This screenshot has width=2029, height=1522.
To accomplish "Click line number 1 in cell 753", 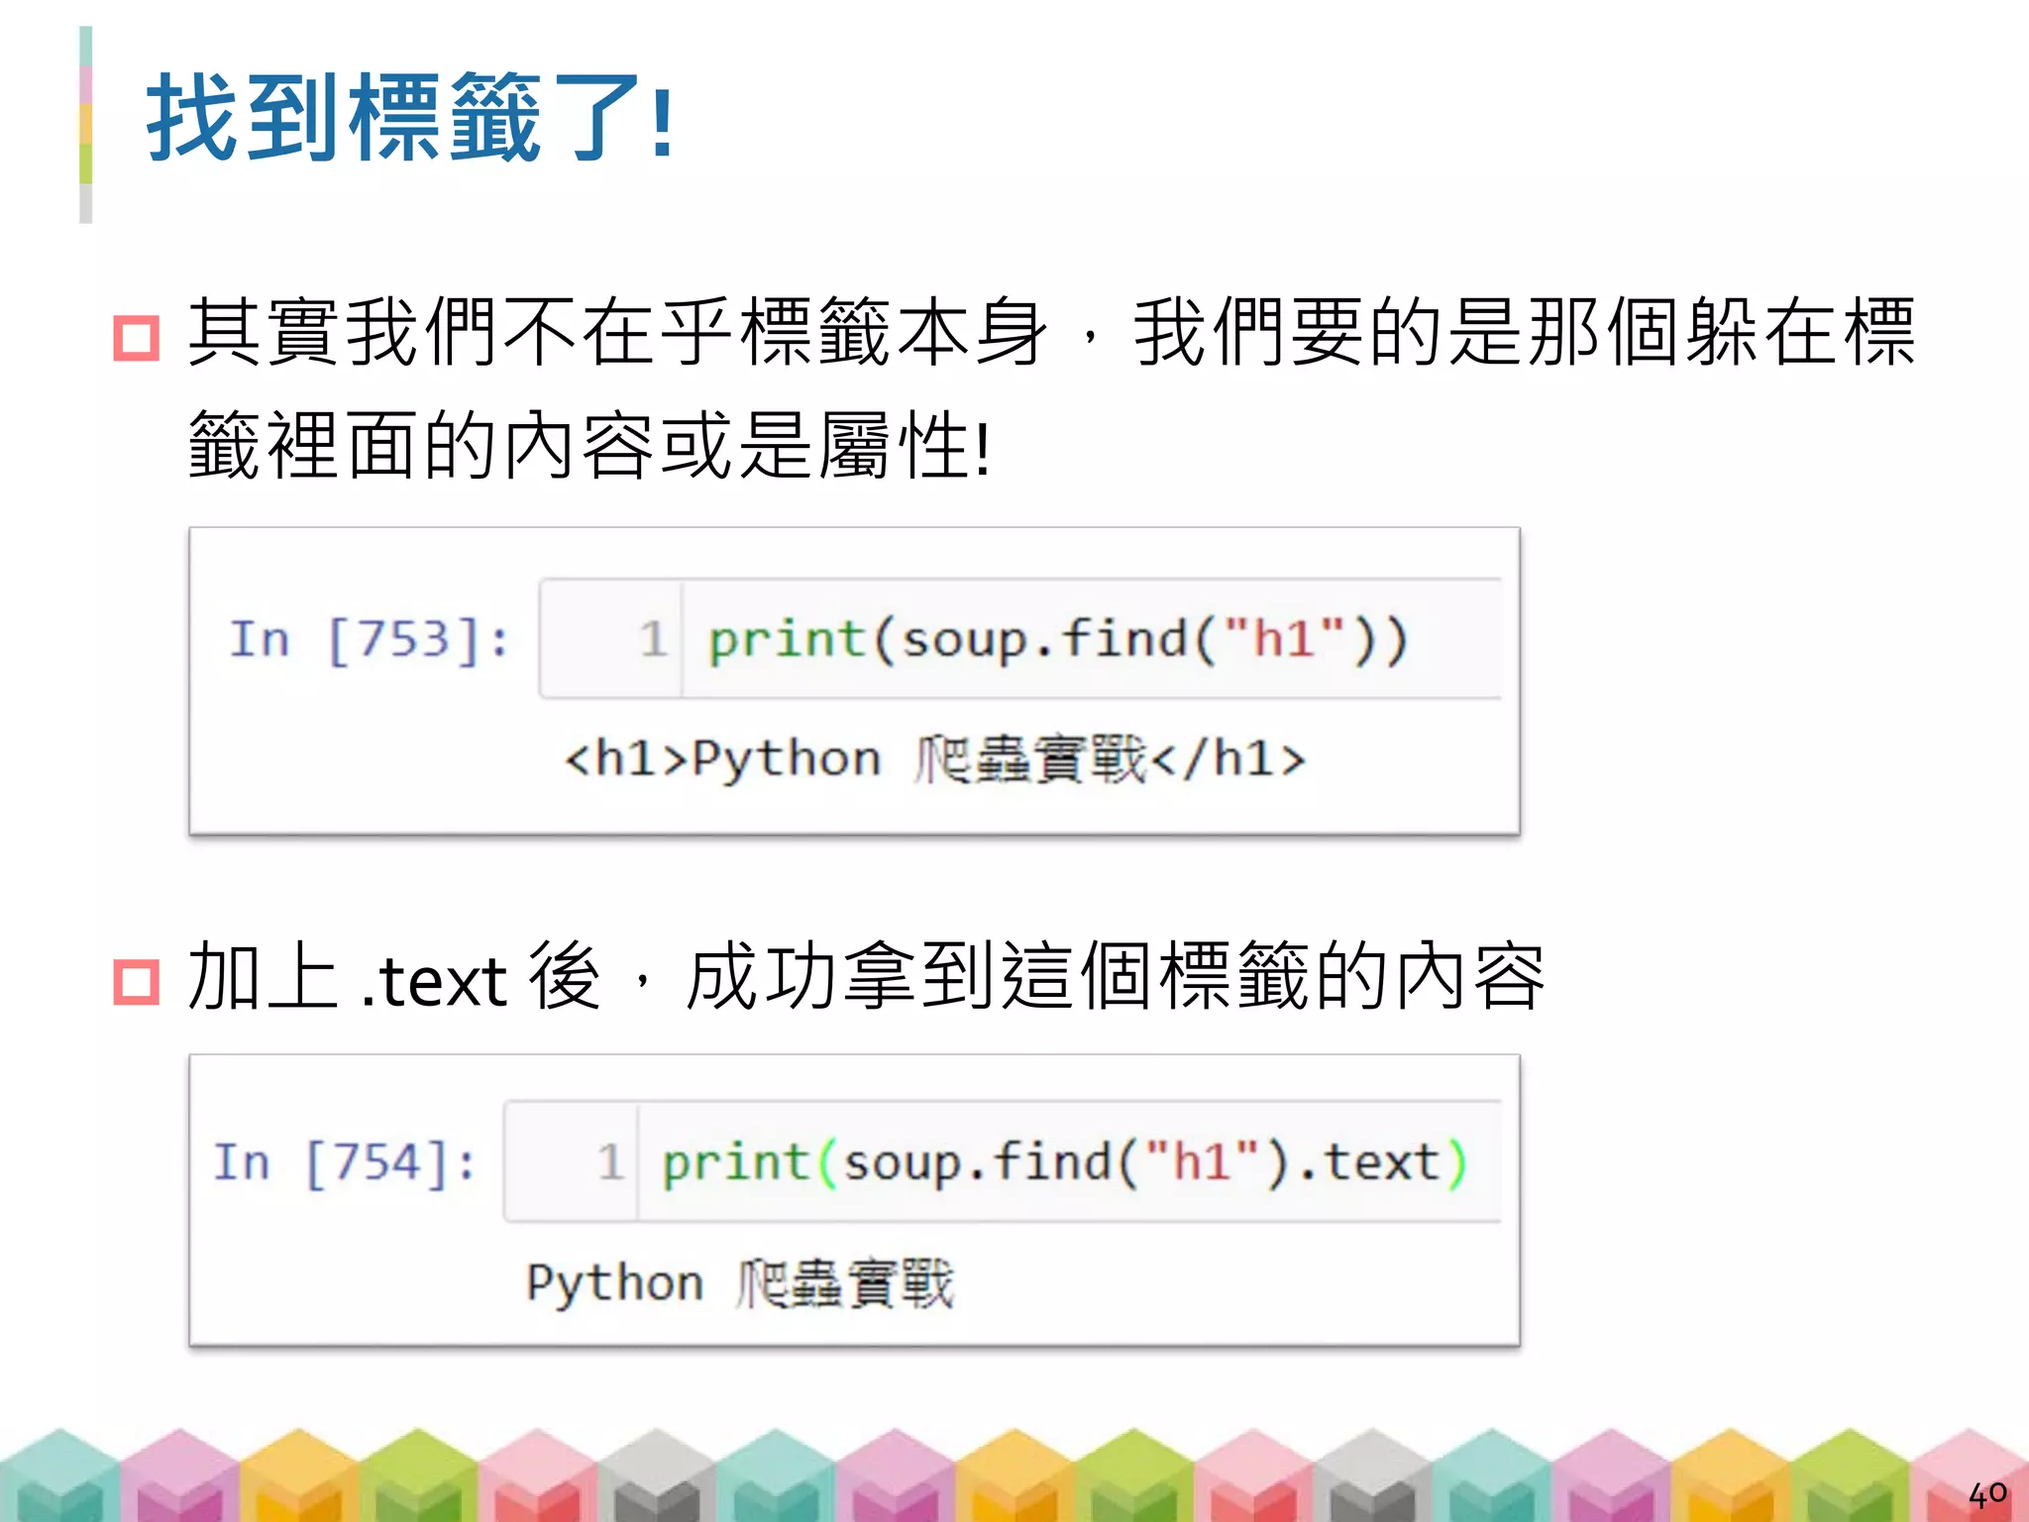I will 652,639.
